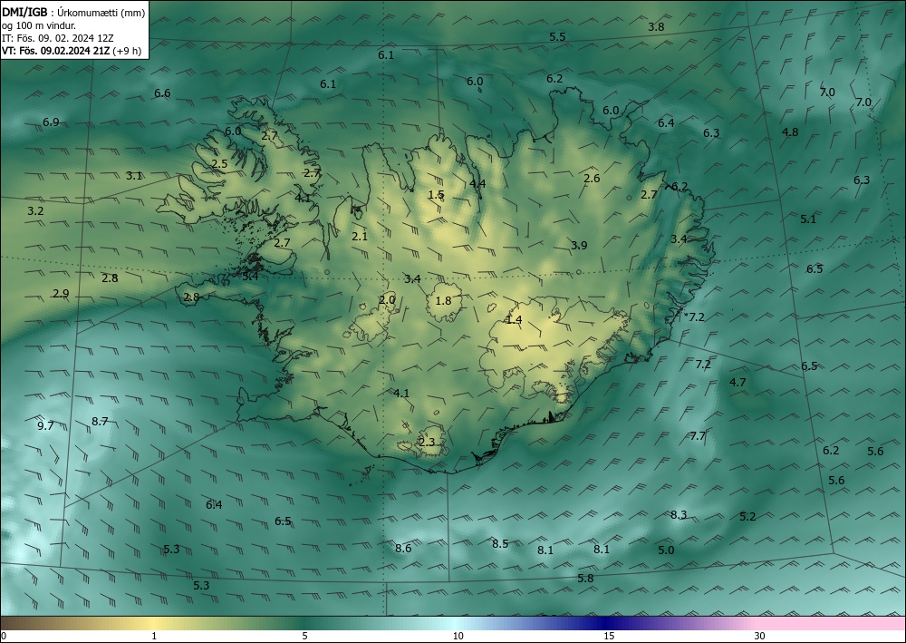Click the map value '4.4'
This screenshot has height=643, width=906.
(x=477, y=184)
